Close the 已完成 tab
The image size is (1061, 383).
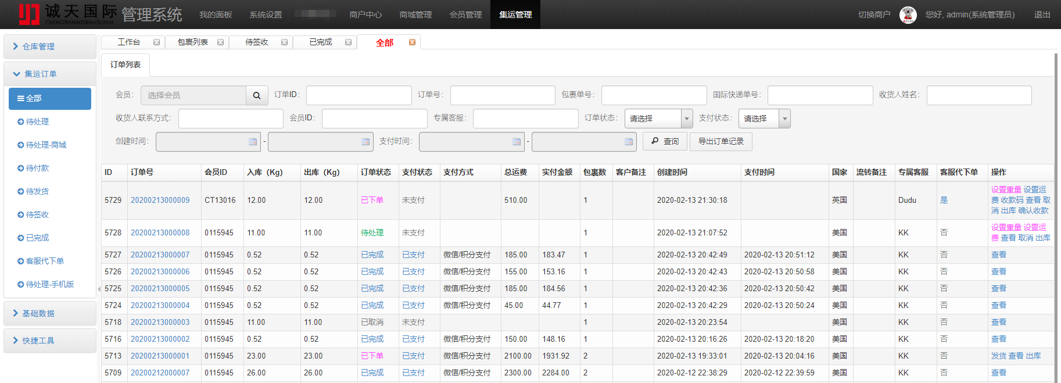[x=348, y=42]
